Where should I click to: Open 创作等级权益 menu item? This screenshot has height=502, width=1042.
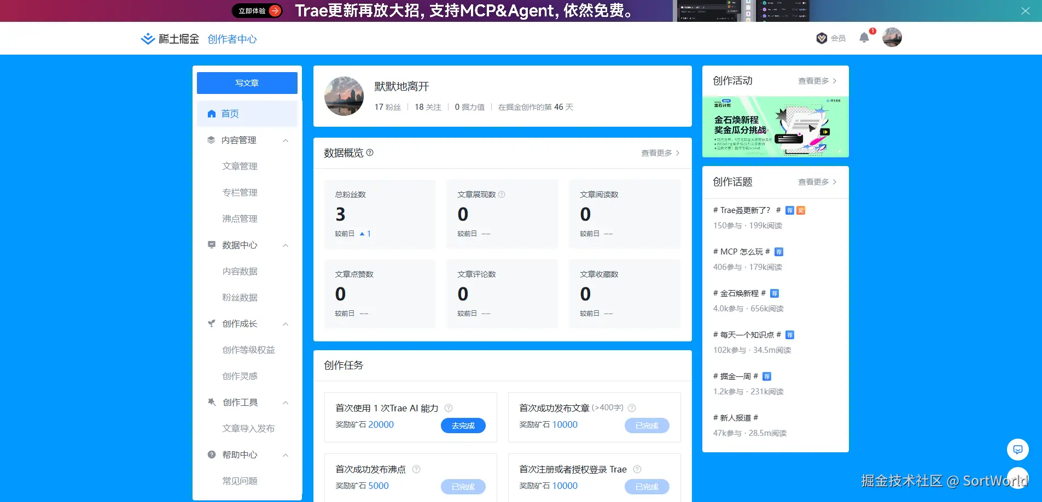[x=248, y=350]
